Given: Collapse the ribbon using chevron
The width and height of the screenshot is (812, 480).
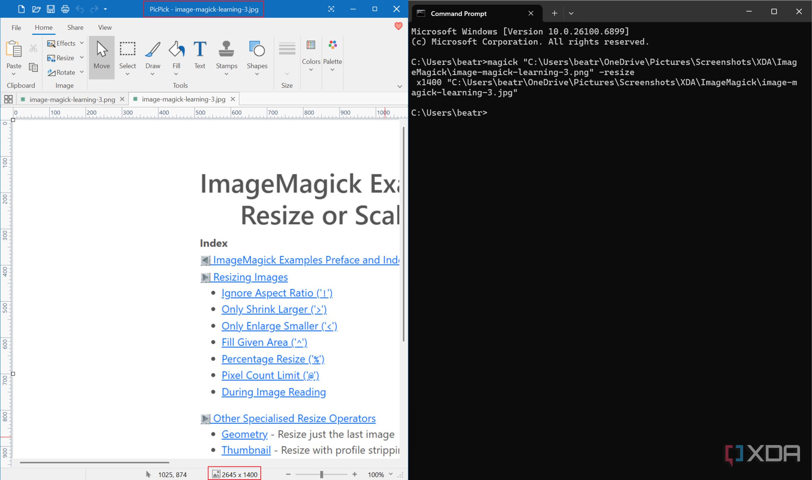Looking at the screenshot, I should tap(399, 86).
